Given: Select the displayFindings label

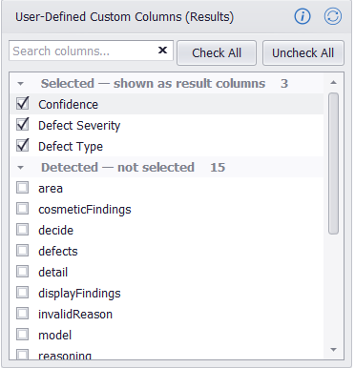Looking at the screenshot, I should coord(79,294).
